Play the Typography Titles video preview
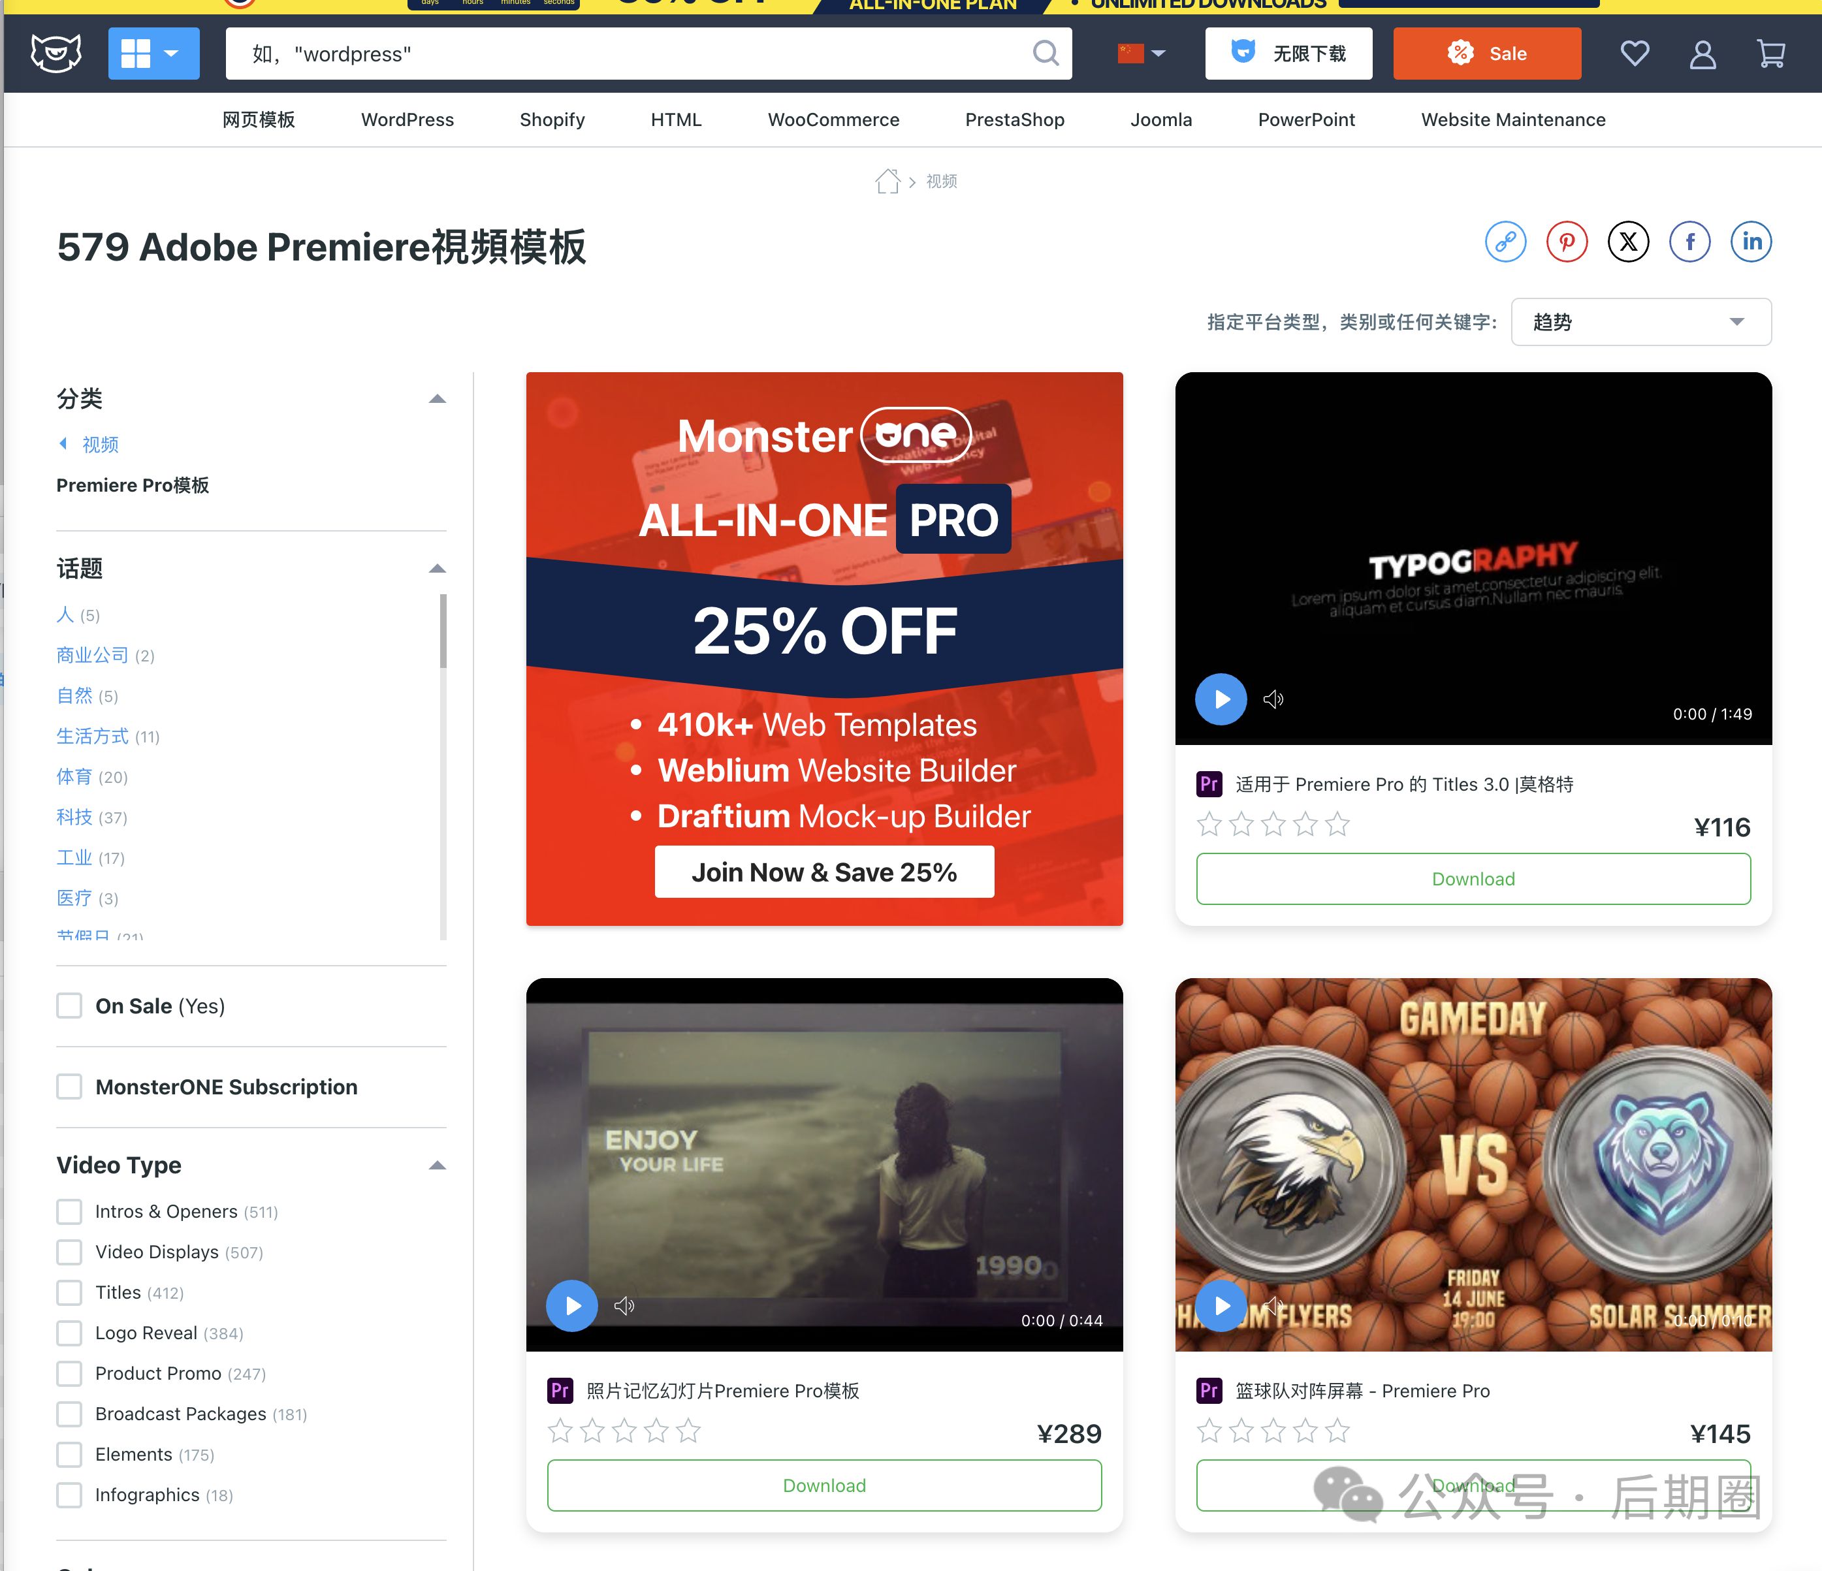 click(1221, 699)
